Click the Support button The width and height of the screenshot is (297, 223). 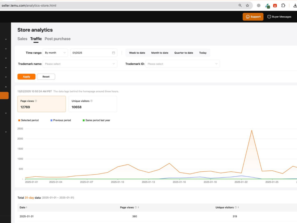[253, 17]
